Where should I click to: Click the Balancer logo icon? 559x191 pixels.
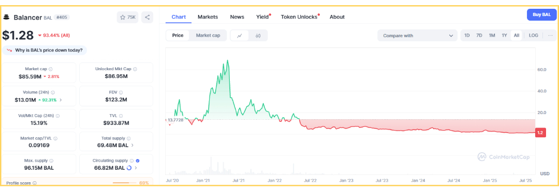[x=6, y=17]
